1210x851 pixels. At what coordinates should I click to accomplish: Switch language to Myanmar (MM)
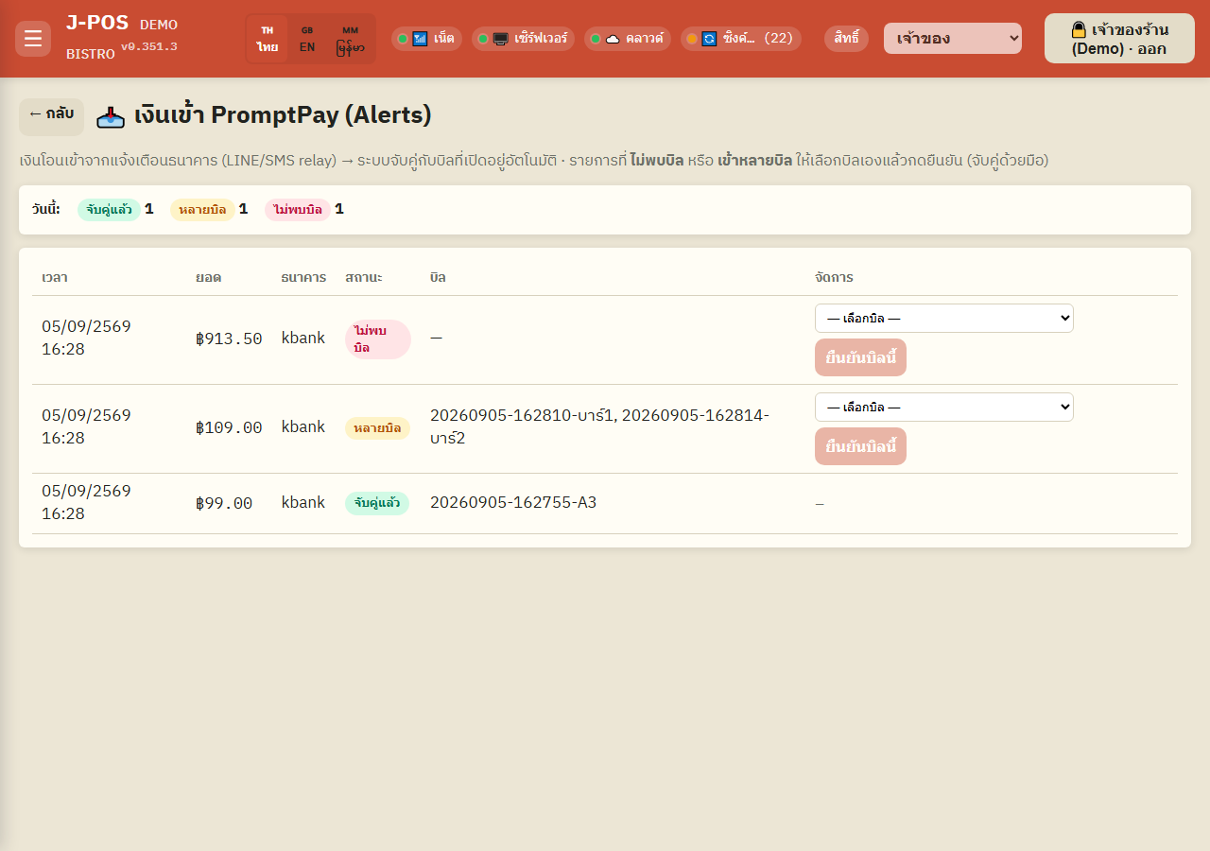coord(350,39)
